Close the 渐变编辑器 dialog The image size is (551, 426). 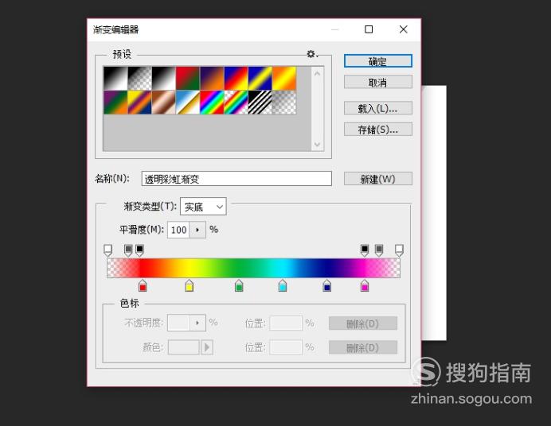click(404, 29)
